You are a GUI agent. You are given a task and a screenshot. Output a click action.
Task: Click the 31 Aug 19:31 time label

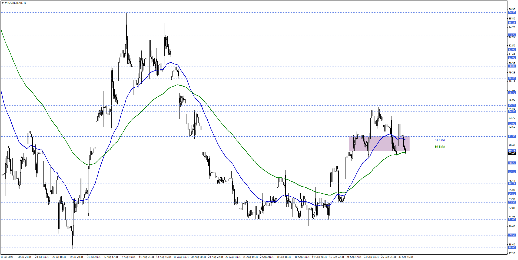250,257
